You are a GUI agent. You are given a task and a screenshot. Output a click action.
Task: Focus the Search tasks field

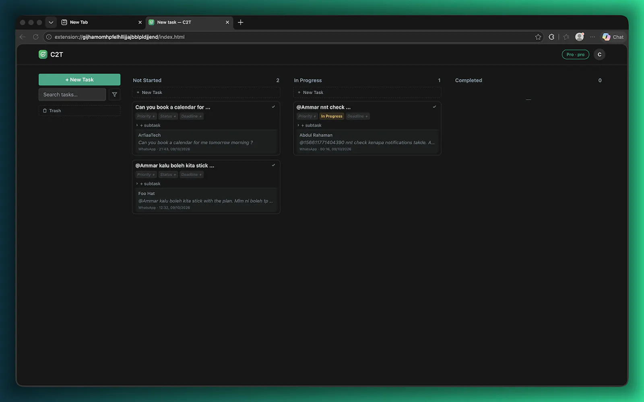coord(72,94)
